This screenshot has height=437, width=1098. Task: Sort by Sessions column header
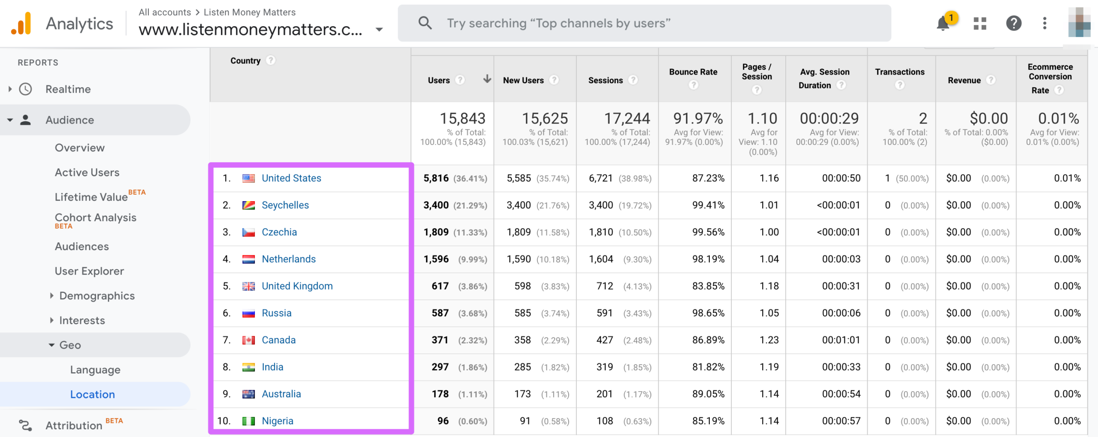pos(606,80)
